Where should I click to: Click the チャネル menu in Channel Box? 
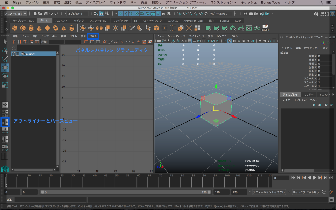point(287,48)
